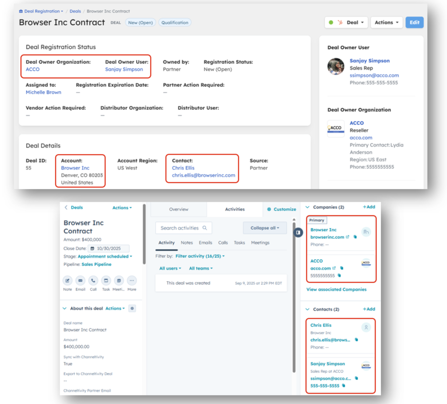The height and width of the screenshot is (404, 447).
Task: Copy Sanjay phone 555-555-5555 with copy icon
Action: [343, 385]
